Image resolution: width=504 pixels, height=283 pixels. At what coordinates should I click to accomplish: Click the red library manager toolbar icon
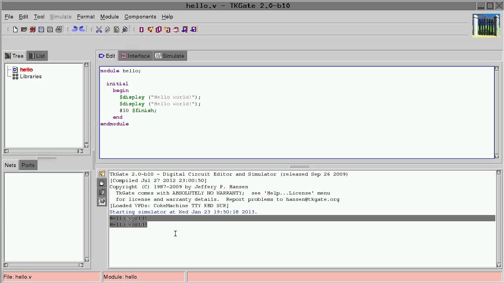pyautogui.click(x=33, y=29)
